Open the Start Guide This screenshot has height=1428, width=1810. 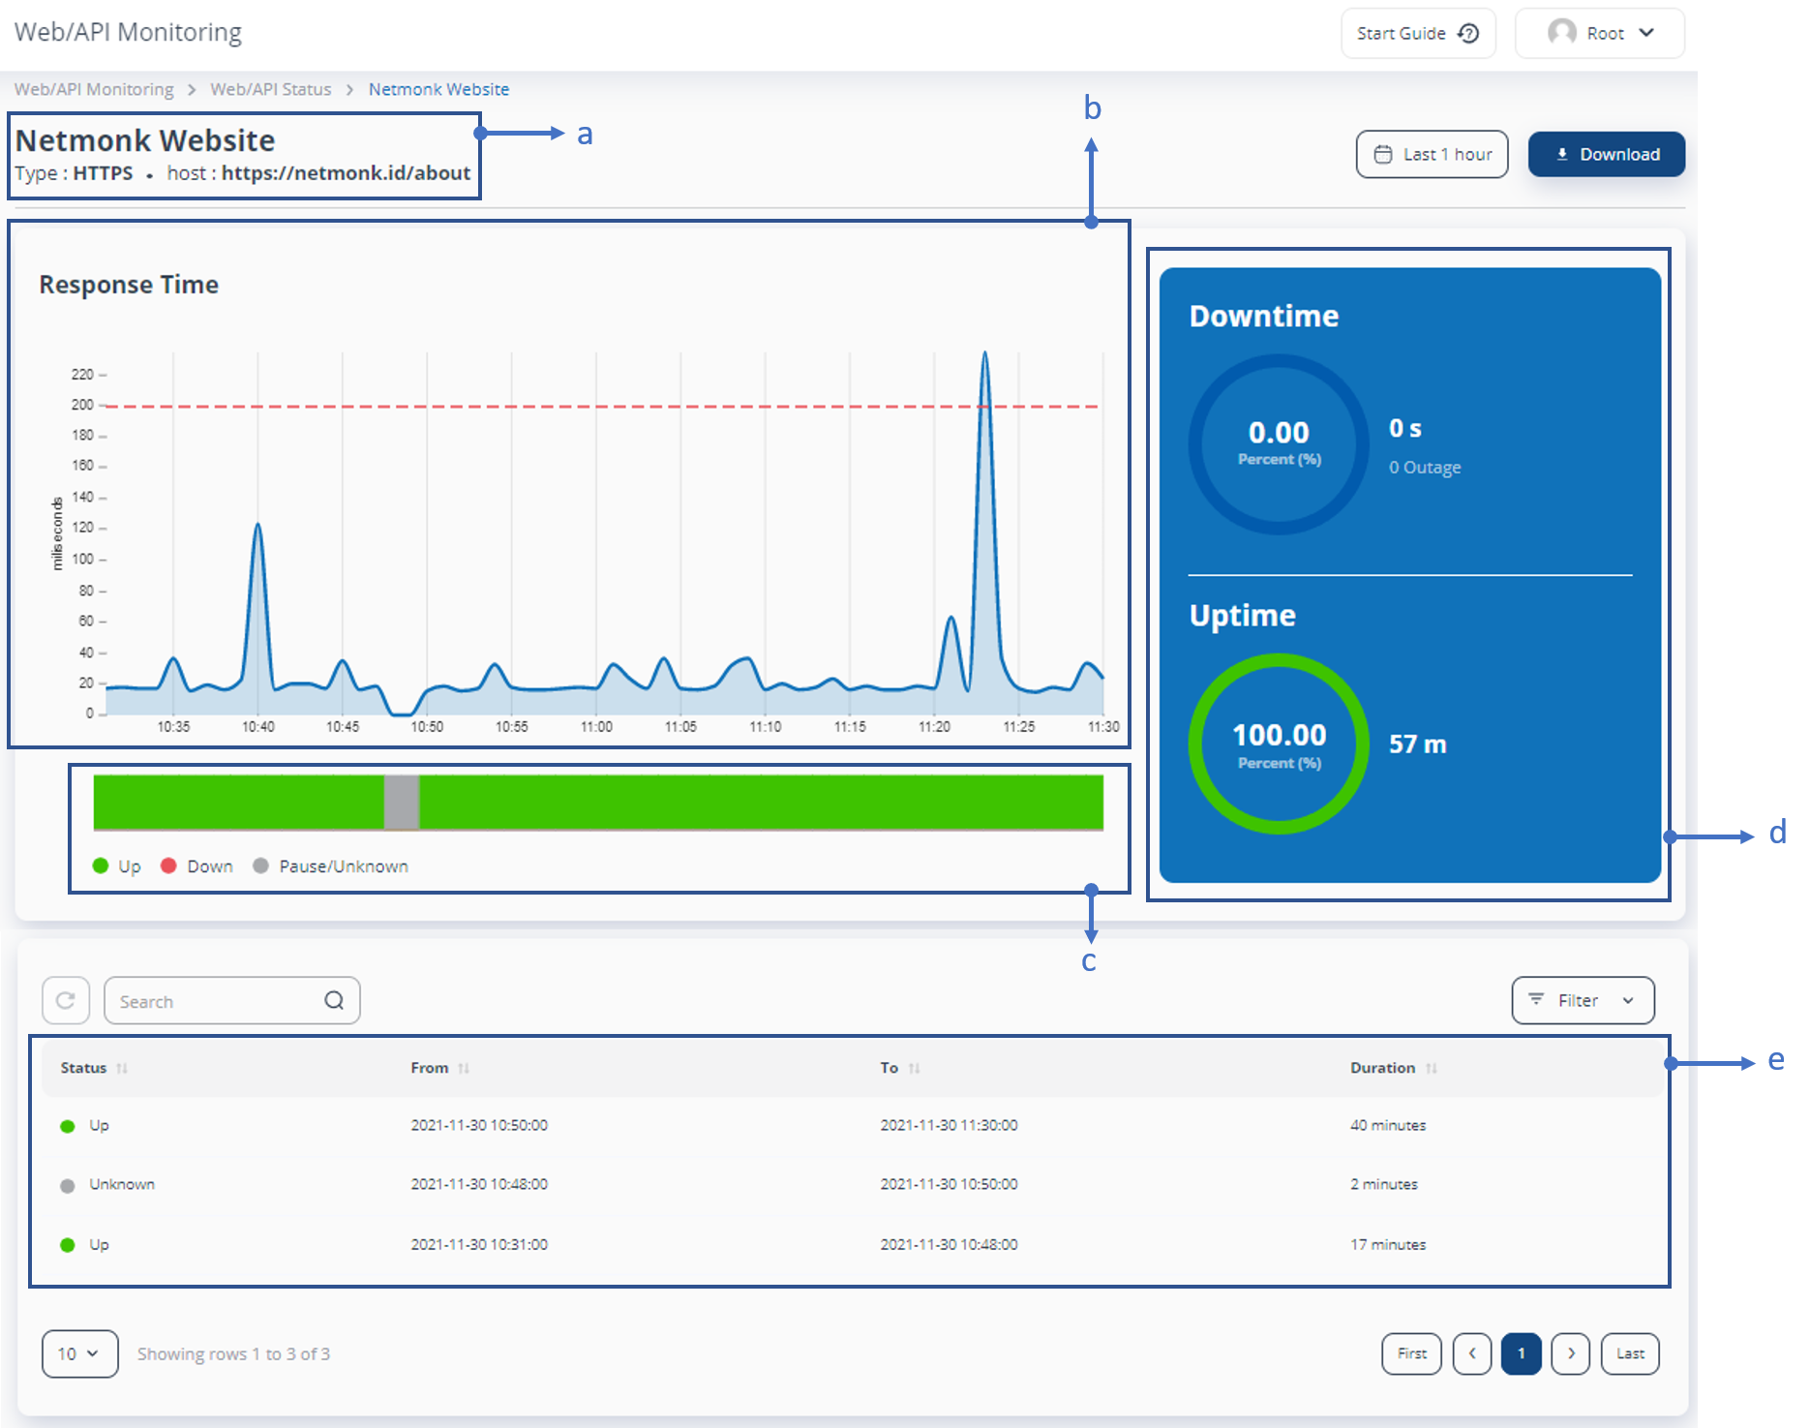tap(1417, 33)
